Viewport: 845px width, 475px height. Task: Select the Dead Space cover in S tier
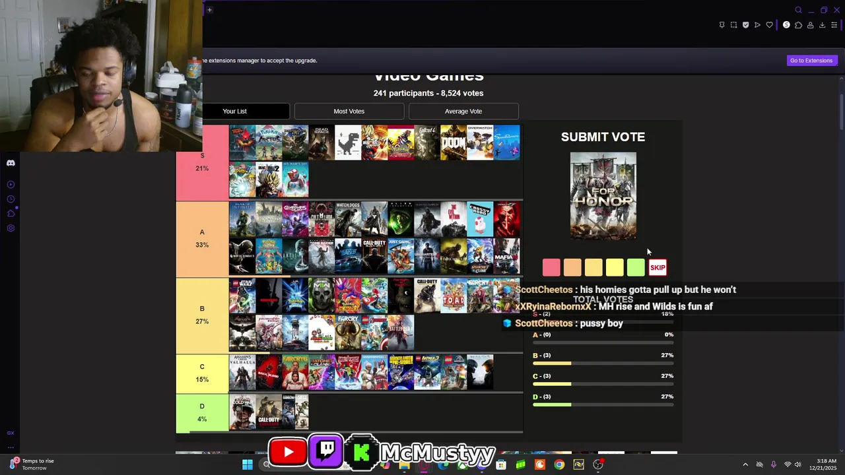321,142
